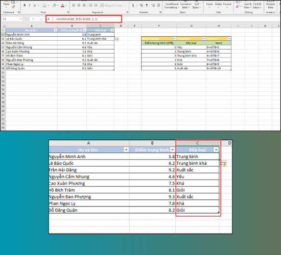Click the formula bar Enter checkmark
281x255 pixels.
[41, 19]
